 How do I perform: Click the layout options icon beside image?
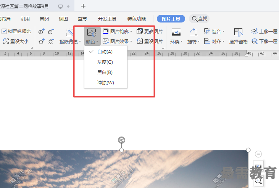click(258, 166)
